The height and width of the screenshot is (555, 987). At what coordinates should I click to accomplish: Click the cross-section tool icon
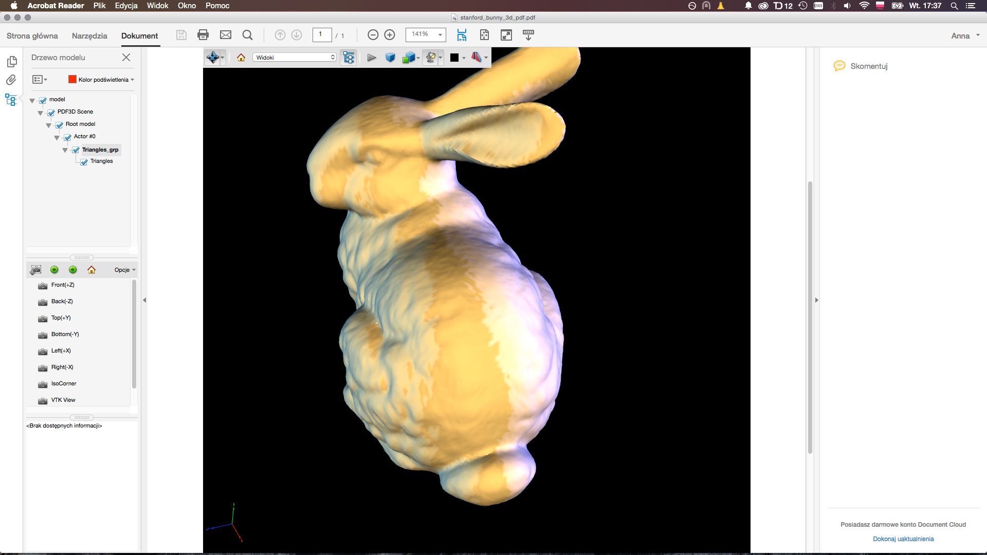point(476,58)
